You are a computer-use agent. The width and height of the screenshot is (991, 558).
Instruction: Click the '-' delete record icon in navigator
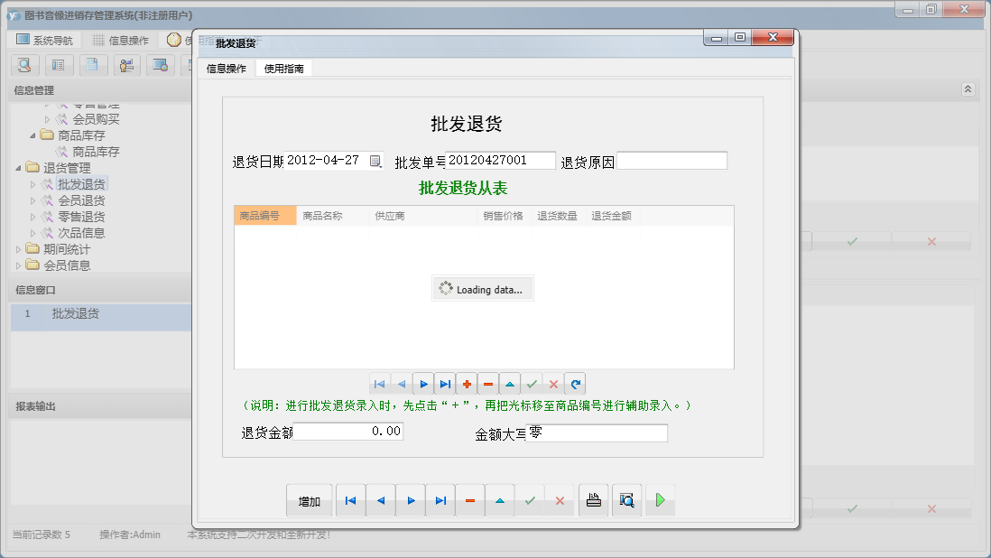(488, 384)
